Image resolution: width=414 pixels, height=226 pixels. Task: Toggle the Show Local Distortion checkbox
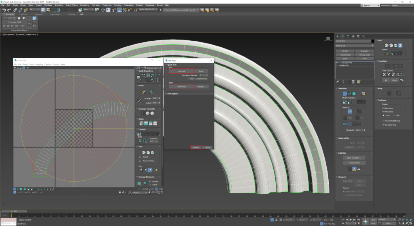pyautogui.click(x=189, y=79)
